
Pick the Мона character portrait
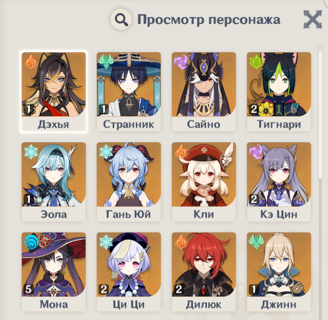click(x=54, y=264)
